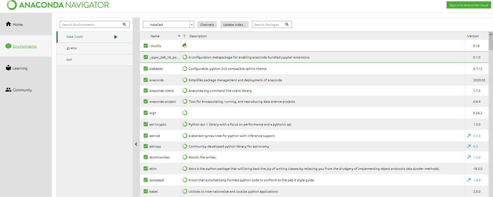Select the gl-env environment
Image resolution: width=493 pixels, height=197 pixels.
click(72, 48)
